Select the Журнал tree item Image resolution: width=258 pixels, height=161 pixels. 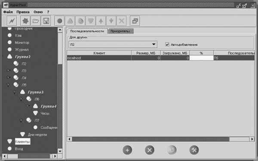tap(22, 50)
